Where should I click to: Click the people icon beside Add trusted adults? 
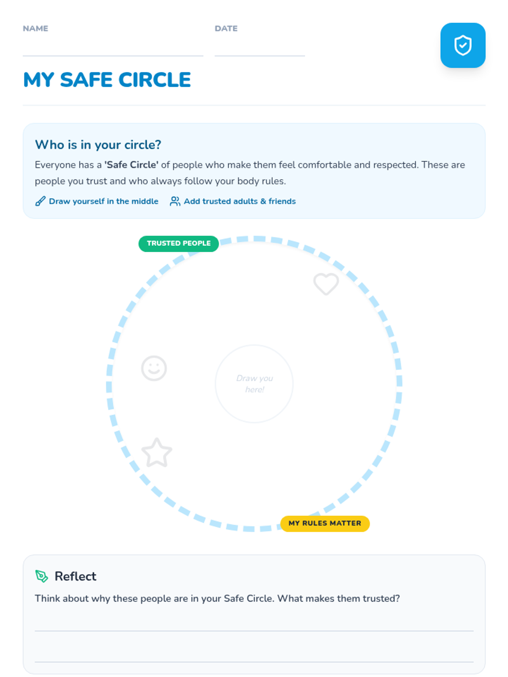[175, 201]
